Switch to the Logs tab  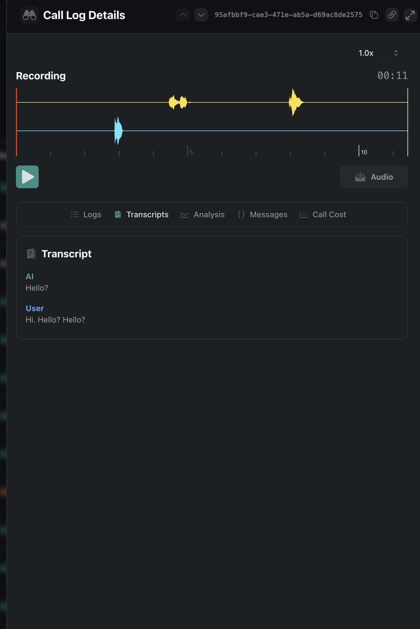coord(86,214)
